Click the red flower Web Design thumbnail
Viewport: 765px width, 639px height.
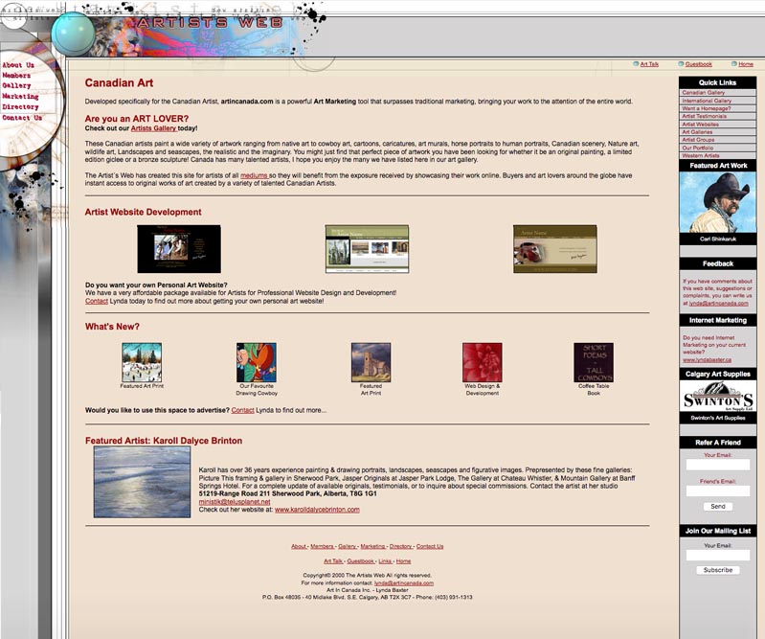(482, 363)
